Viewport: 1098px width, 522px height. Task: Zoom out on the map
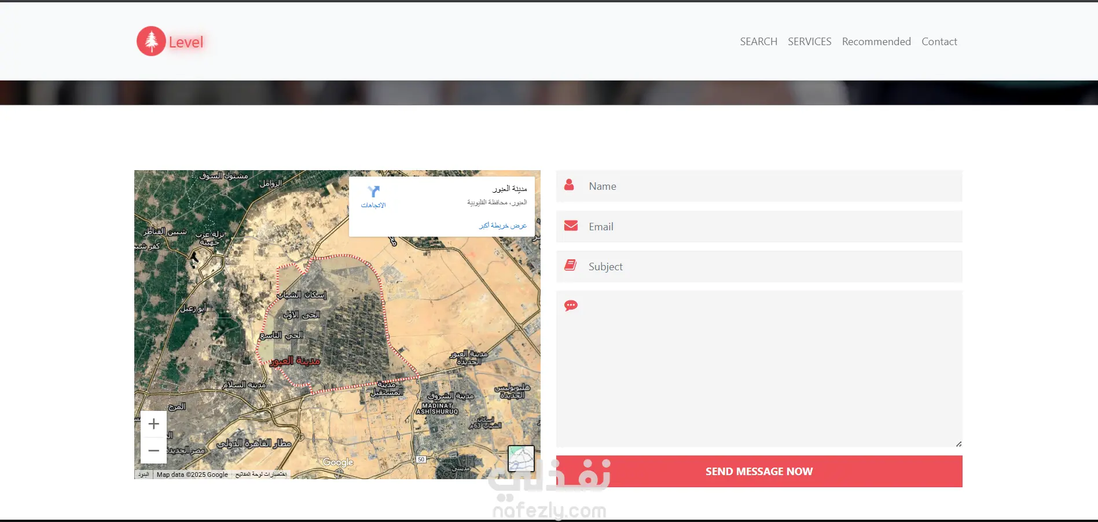pos(153,450)
